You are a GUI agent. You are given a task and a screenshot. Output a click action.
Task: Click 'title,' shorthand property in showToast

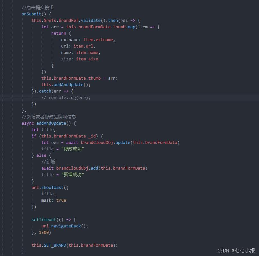pos(49,194)
